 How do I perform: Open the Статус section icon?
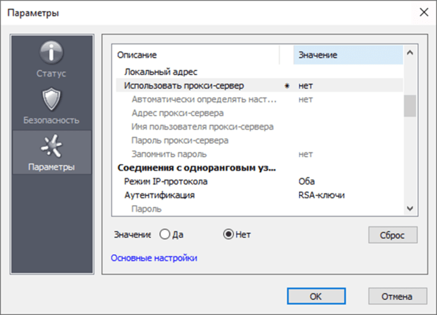click(51, 53)
